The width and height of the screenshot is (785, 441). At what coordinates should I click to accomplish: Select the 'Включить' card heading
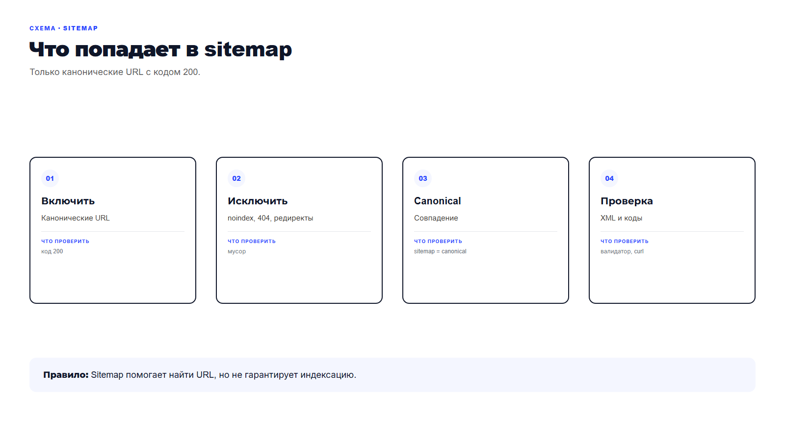(x=68, y=201)
